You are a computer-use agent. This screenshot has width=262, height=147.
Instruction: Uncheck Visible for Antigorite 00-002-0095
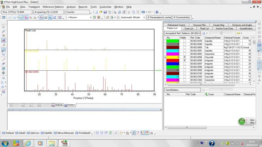185,60
